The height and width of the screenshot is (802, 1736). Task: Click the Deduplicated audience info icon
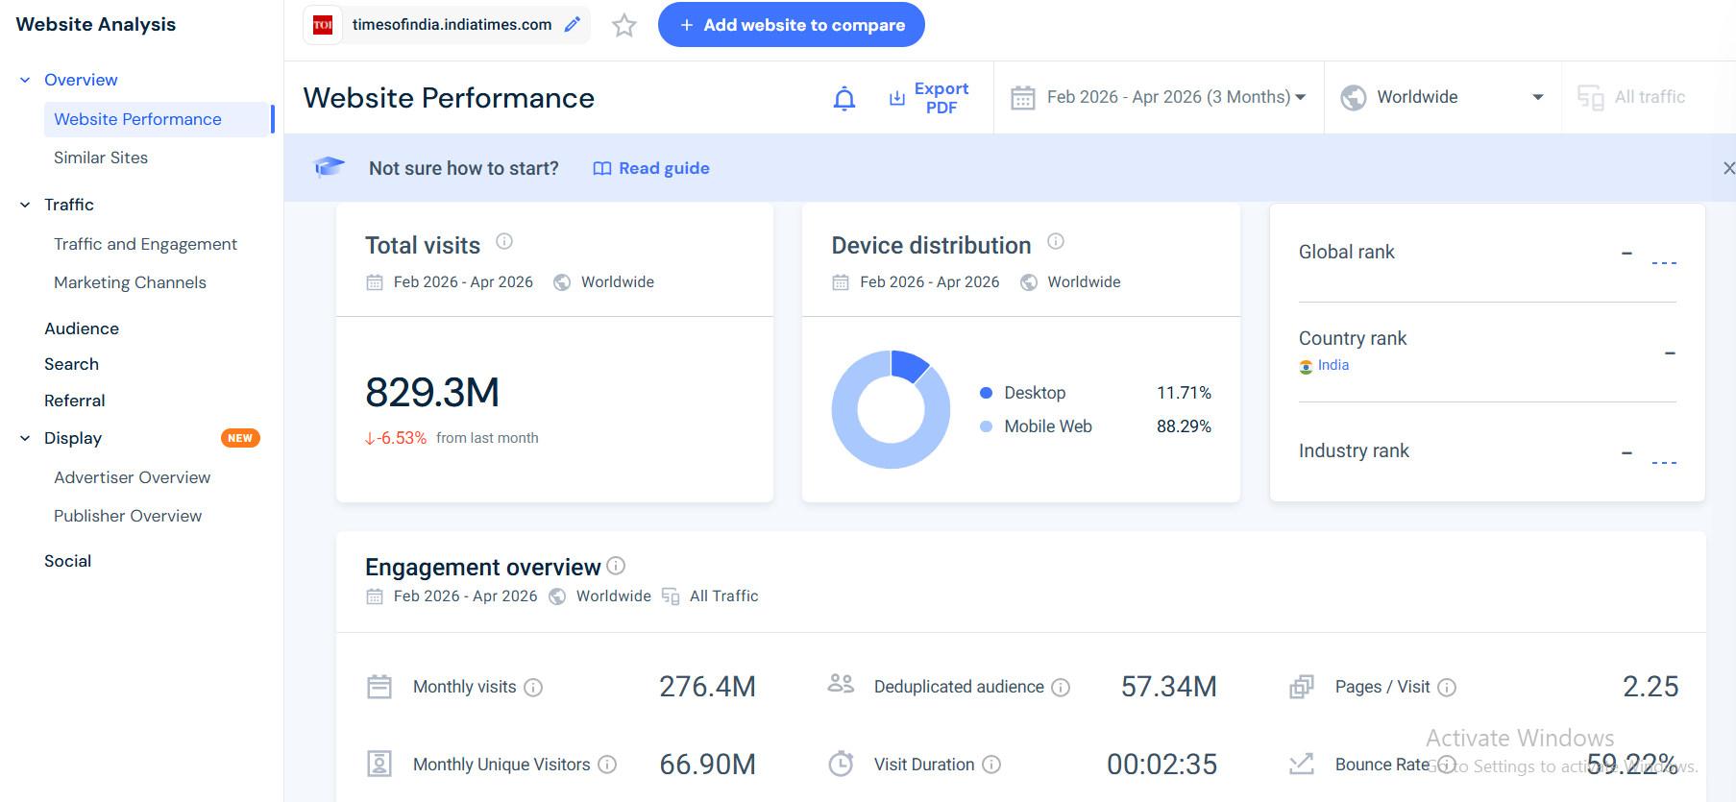1061,688
